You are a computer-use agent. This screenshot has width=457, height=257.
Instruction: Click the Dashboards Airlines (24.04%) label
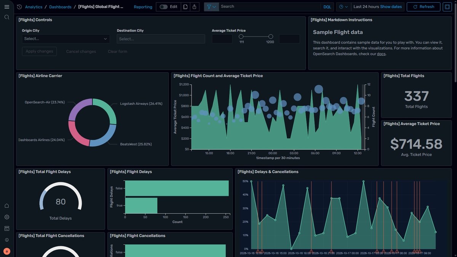point(42,140)
